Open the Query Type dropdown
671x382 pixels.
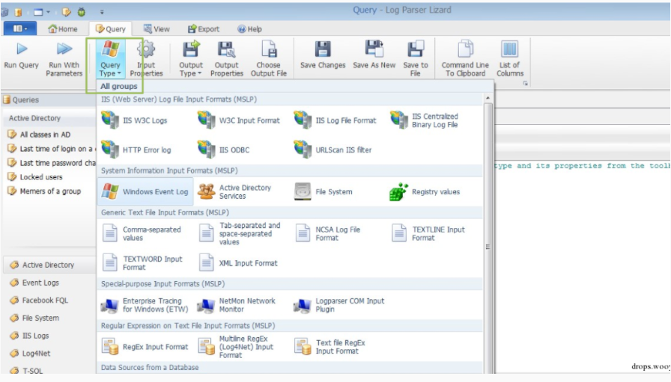point(110,59)
